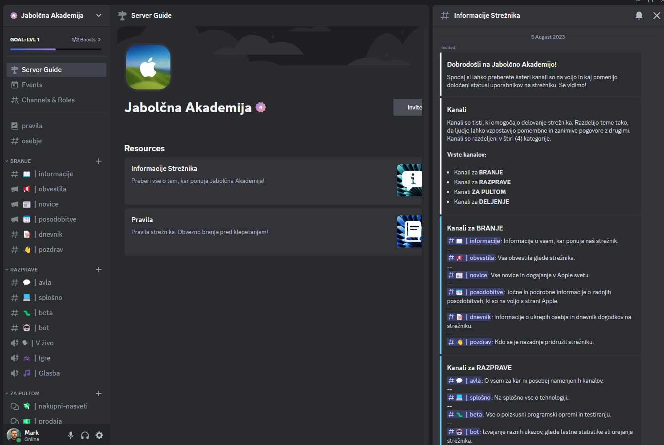This screenshot has height=445, width=664.
Task: Click the 1/2 Boosts indicator
Action: tap(86, 40)
